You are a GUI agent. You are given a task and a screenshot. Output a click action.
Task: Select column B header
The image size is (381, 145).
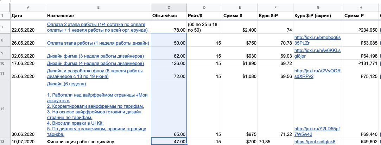(99, 7)
